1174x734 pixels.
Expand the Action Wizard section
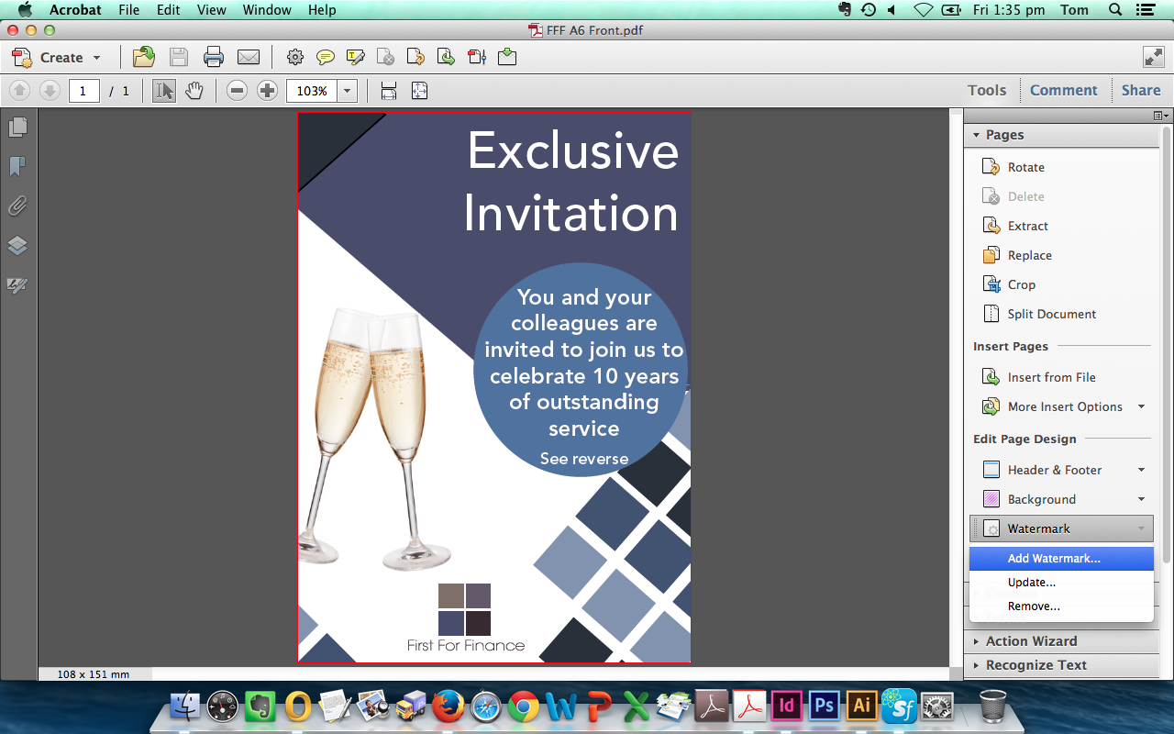click(1031, 641)
